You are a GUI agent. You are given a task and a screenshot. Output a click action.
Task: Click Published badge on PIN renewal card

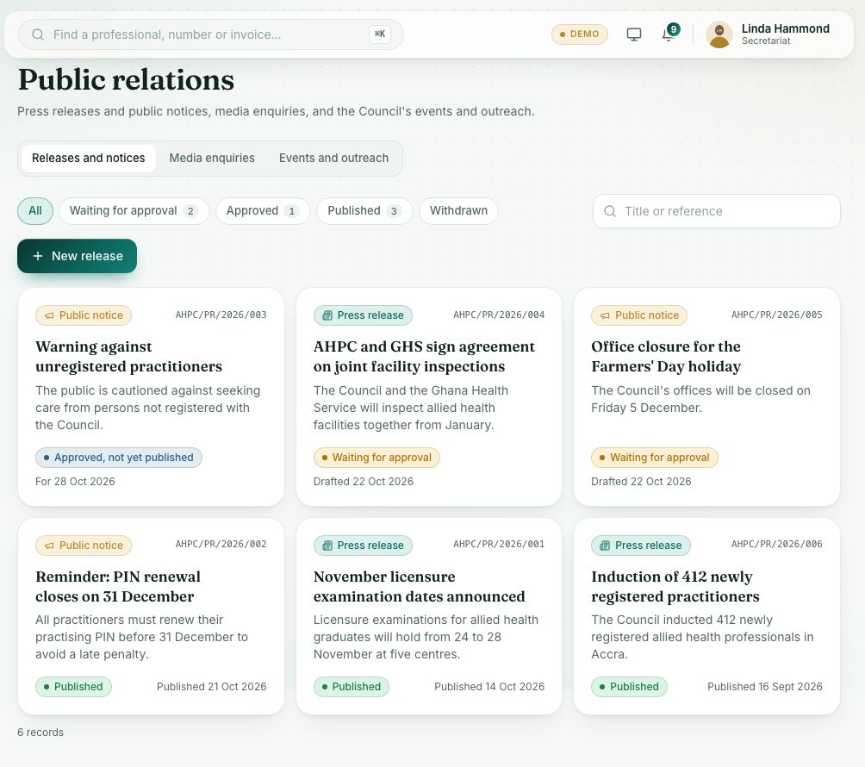pyautogui.click(x=73, y=687)
